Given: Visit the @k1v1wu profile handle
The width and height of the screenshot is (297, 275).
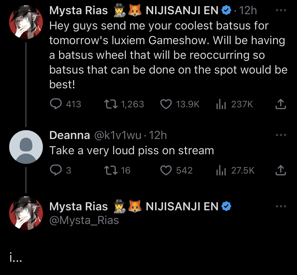Looking at the screenshot, I should point(118,135).
